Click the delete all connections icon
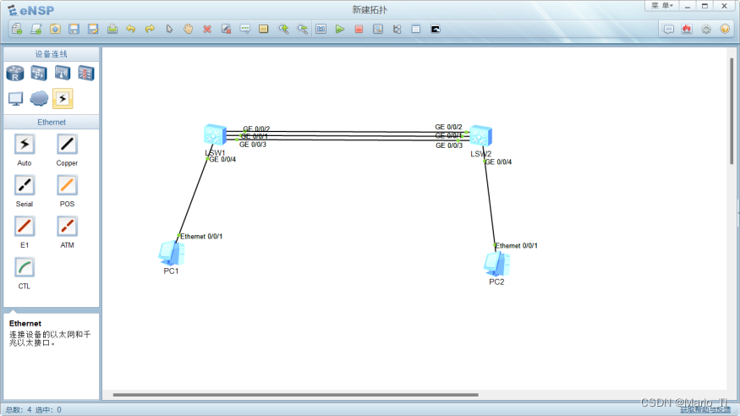 [x=226, y=30]
